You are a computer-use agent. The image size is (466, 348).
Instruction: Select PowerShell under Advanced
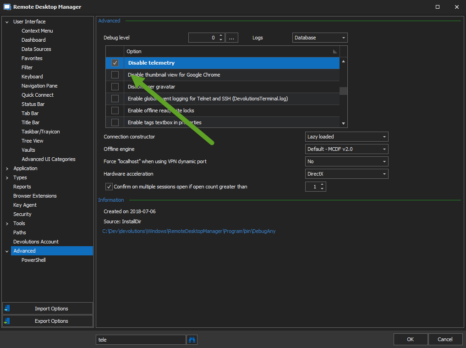coord(33,260)
